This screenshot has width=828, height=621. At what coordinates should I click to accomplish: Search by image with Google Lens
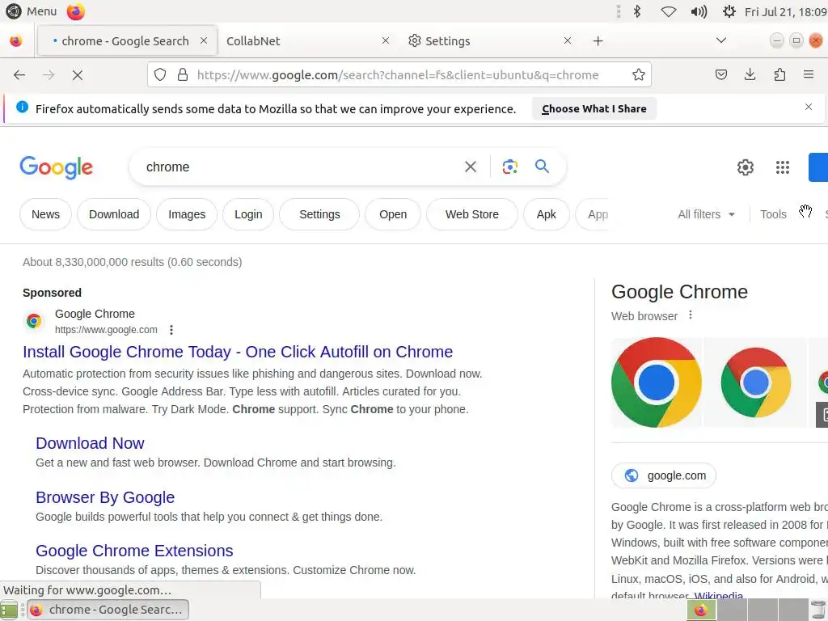point(510,167)
